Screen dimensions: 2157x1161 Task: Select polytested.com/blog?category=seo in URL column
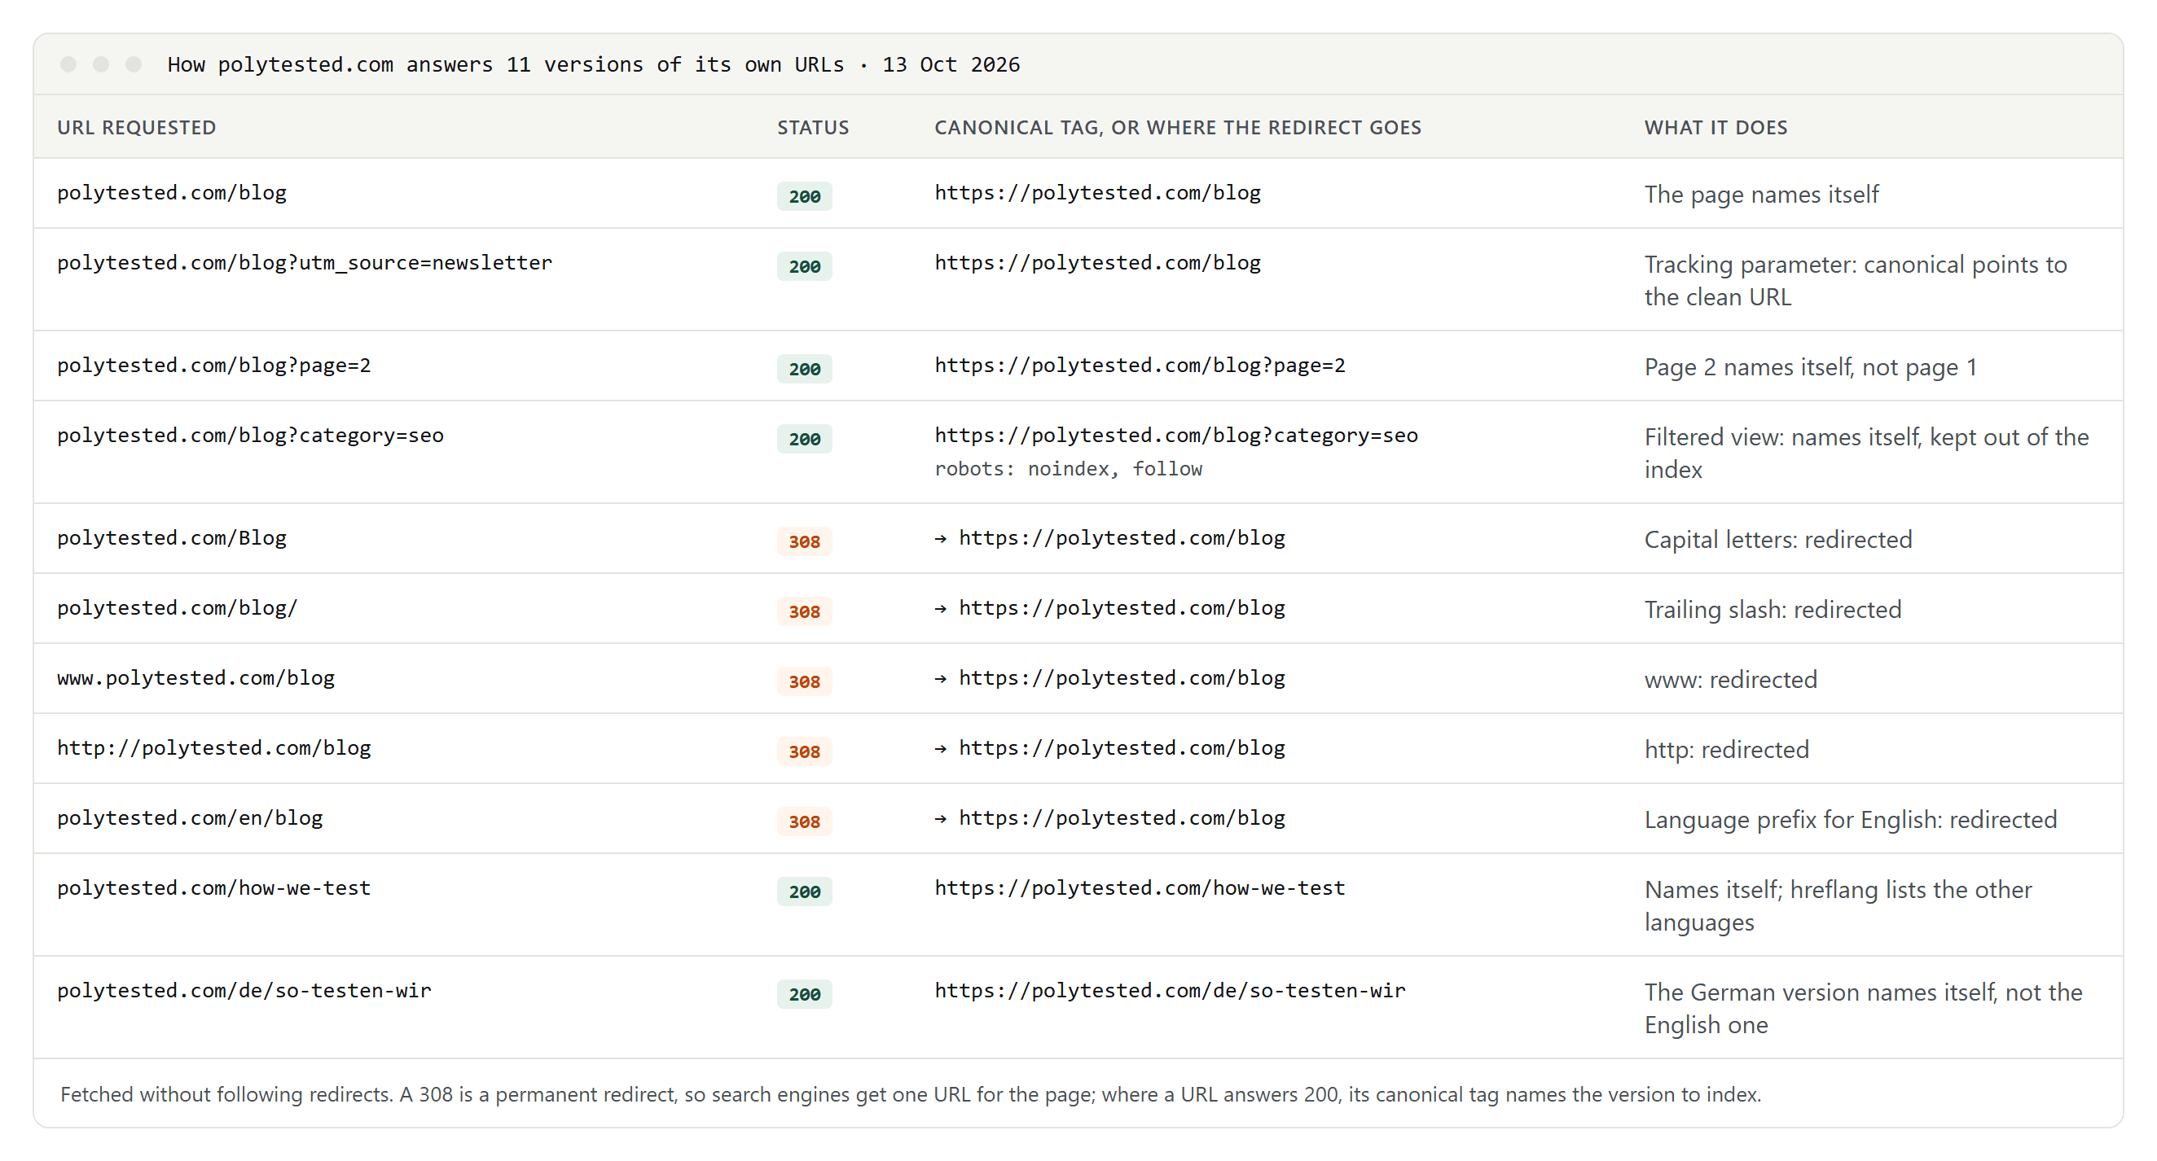250,436
